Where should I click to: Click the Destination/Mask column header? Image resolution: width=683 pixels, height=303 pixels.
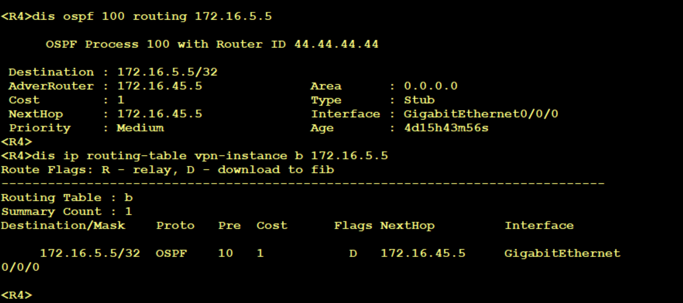[63, 226]
